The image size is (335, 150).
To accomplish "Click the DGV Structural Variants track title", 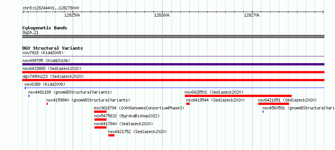I will coord(53,48).
